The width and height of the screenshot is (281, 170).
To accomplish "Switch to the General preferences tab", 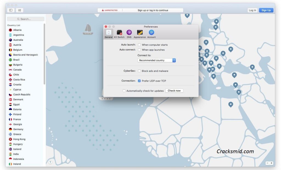I will [x=109, y=34].
